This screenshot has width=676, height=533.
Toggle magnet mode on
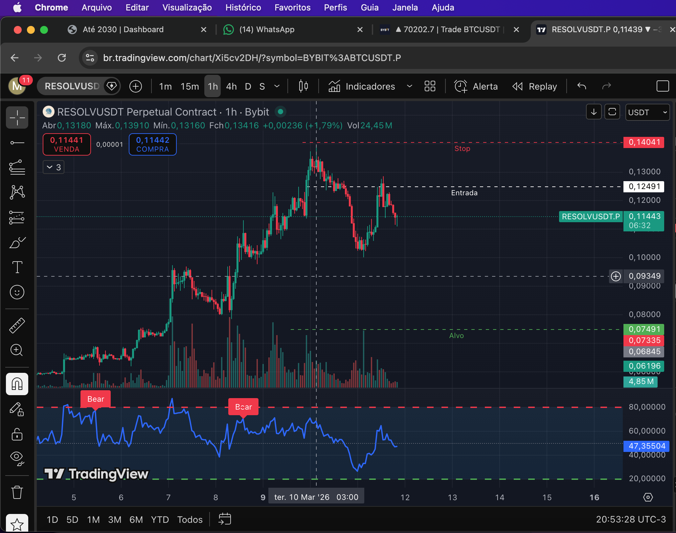17,384
